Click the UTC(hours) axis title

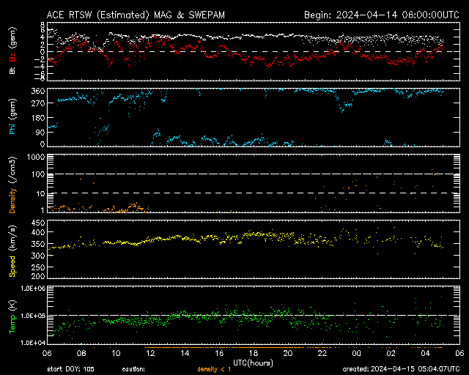[x=253, y=363]
